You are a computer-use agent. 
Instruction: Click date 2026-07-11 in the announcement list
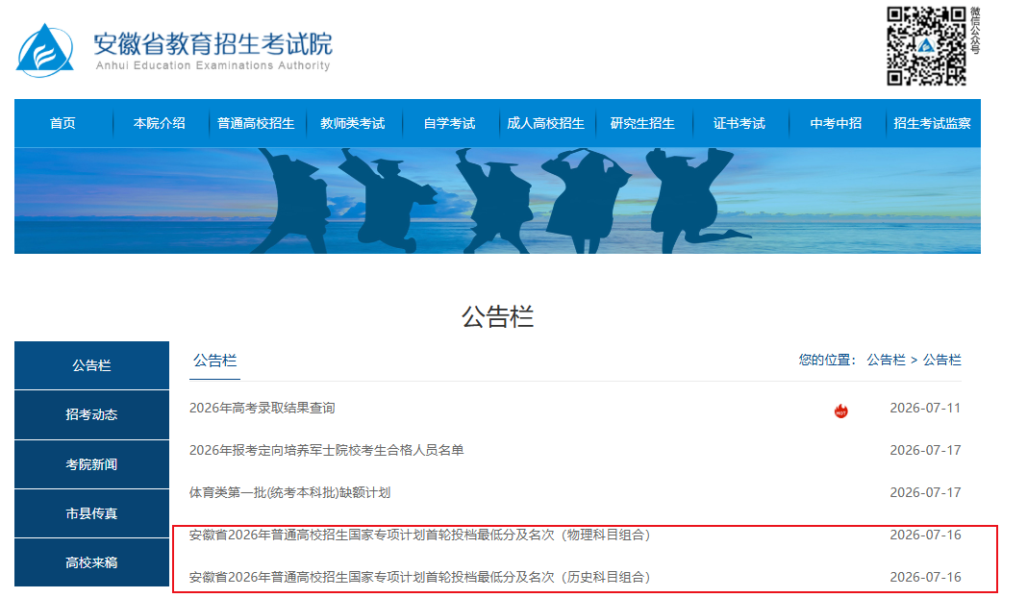pos(925,408)
